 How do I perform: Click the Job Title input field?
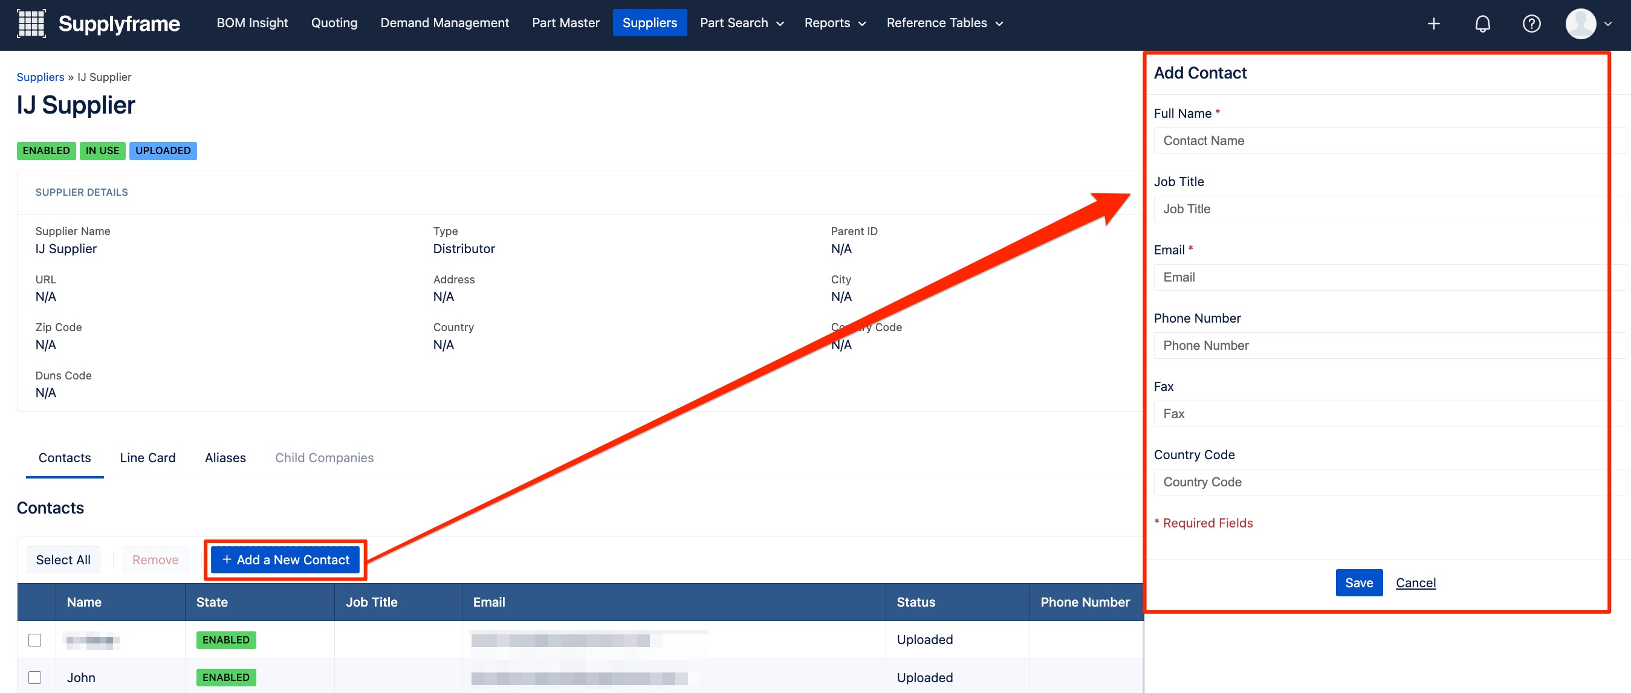[x=1390, y=209]
